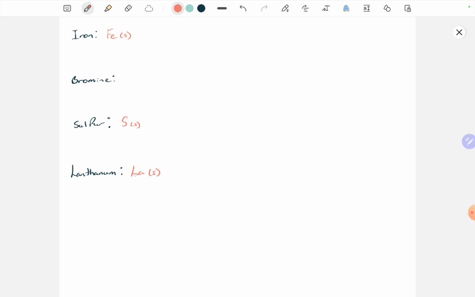Switch to the Highlighter tool
This screenshot has width=475, height=297.
tap(108, 8)
